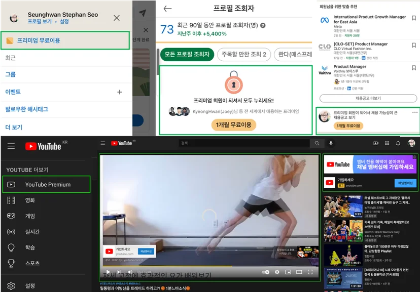Image resolution: width=420 pixels, height=292 pixels.
Task: Open YouTube apps grid icon
Action: coord(387,143)
